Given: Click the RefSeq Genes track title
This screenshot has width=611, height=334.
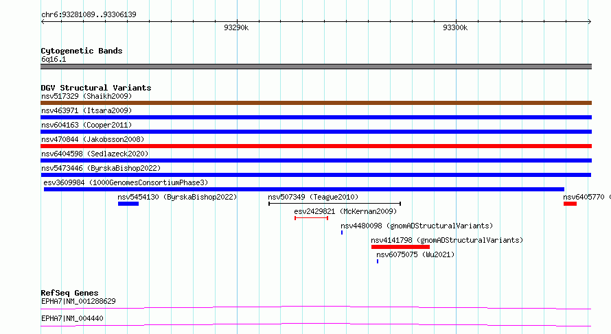Looking at the screenshot, I should (69, 293).
